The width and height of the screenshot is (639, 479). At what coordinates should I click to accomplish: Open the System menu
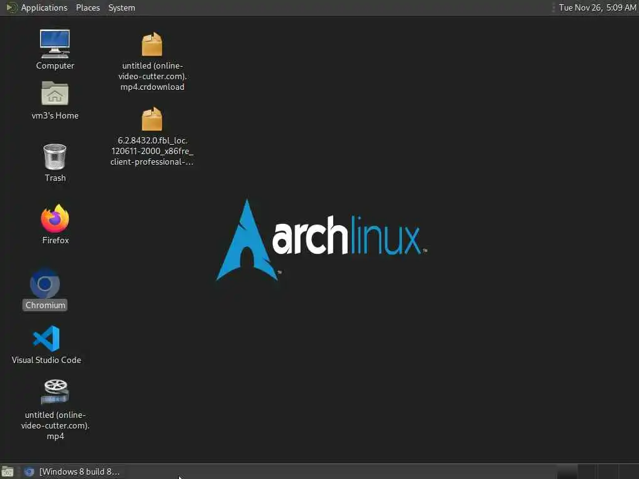tap(122, 7)
